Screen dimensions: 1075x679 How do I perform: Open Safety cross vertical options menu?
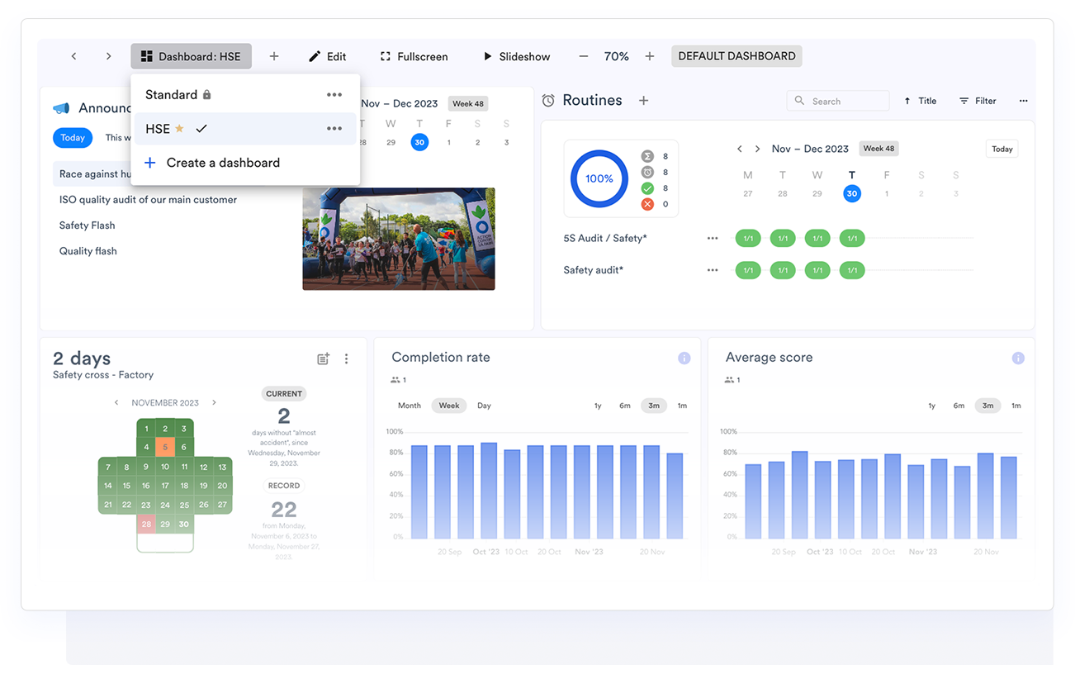tap(347, 358)
